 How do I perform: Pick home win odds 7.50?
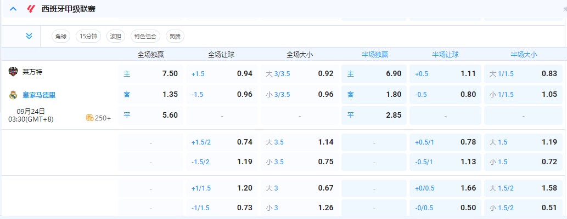[x=151, y=74]
